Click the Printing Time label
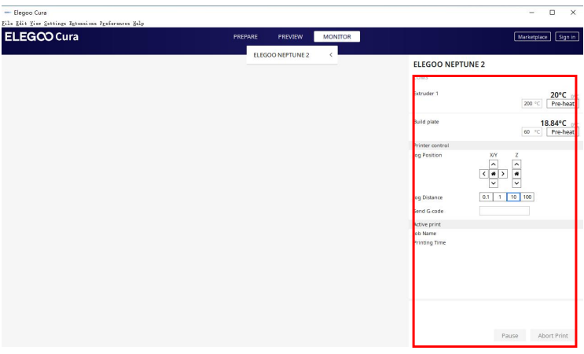Viewport: 584px width, 354px height. [x=430, y=242]
